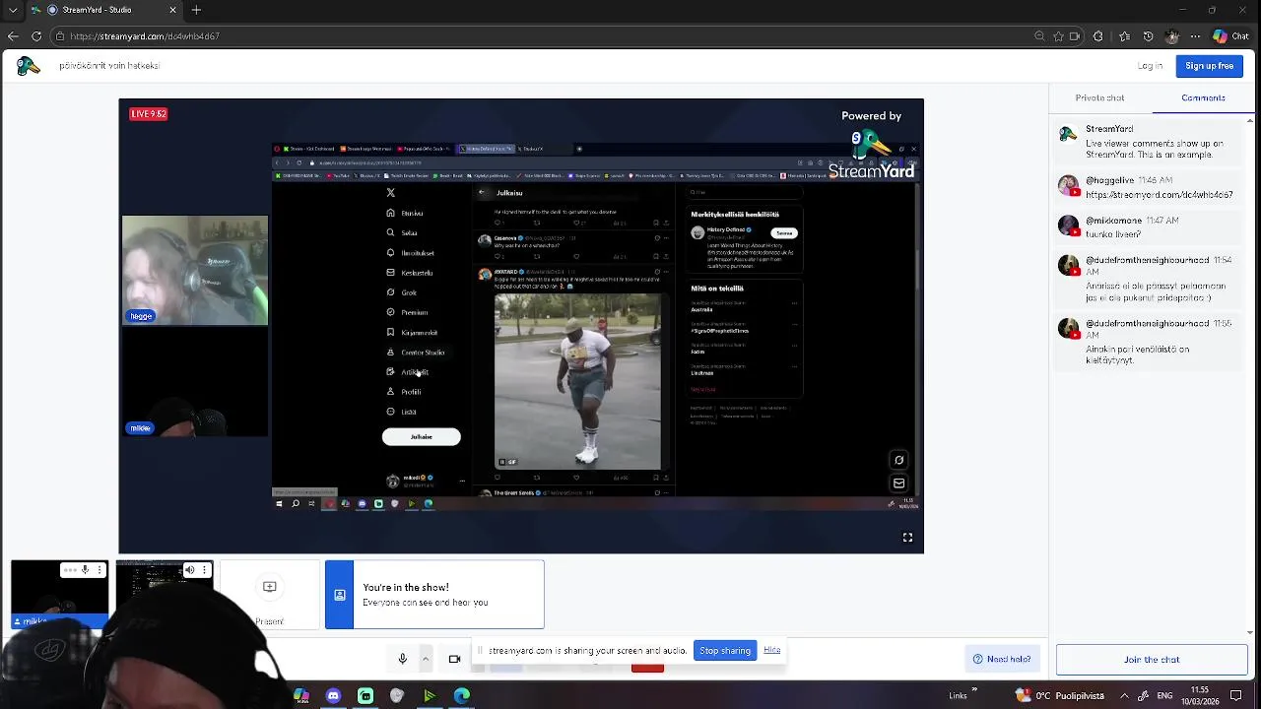Viewport: 1261px width, 709px height.
Task: Open the streamyard.com link in hoggelive's comment
Action: pos(1160,195)
